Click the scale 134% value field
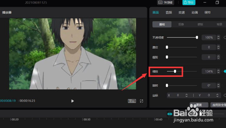 coord(209,71)
